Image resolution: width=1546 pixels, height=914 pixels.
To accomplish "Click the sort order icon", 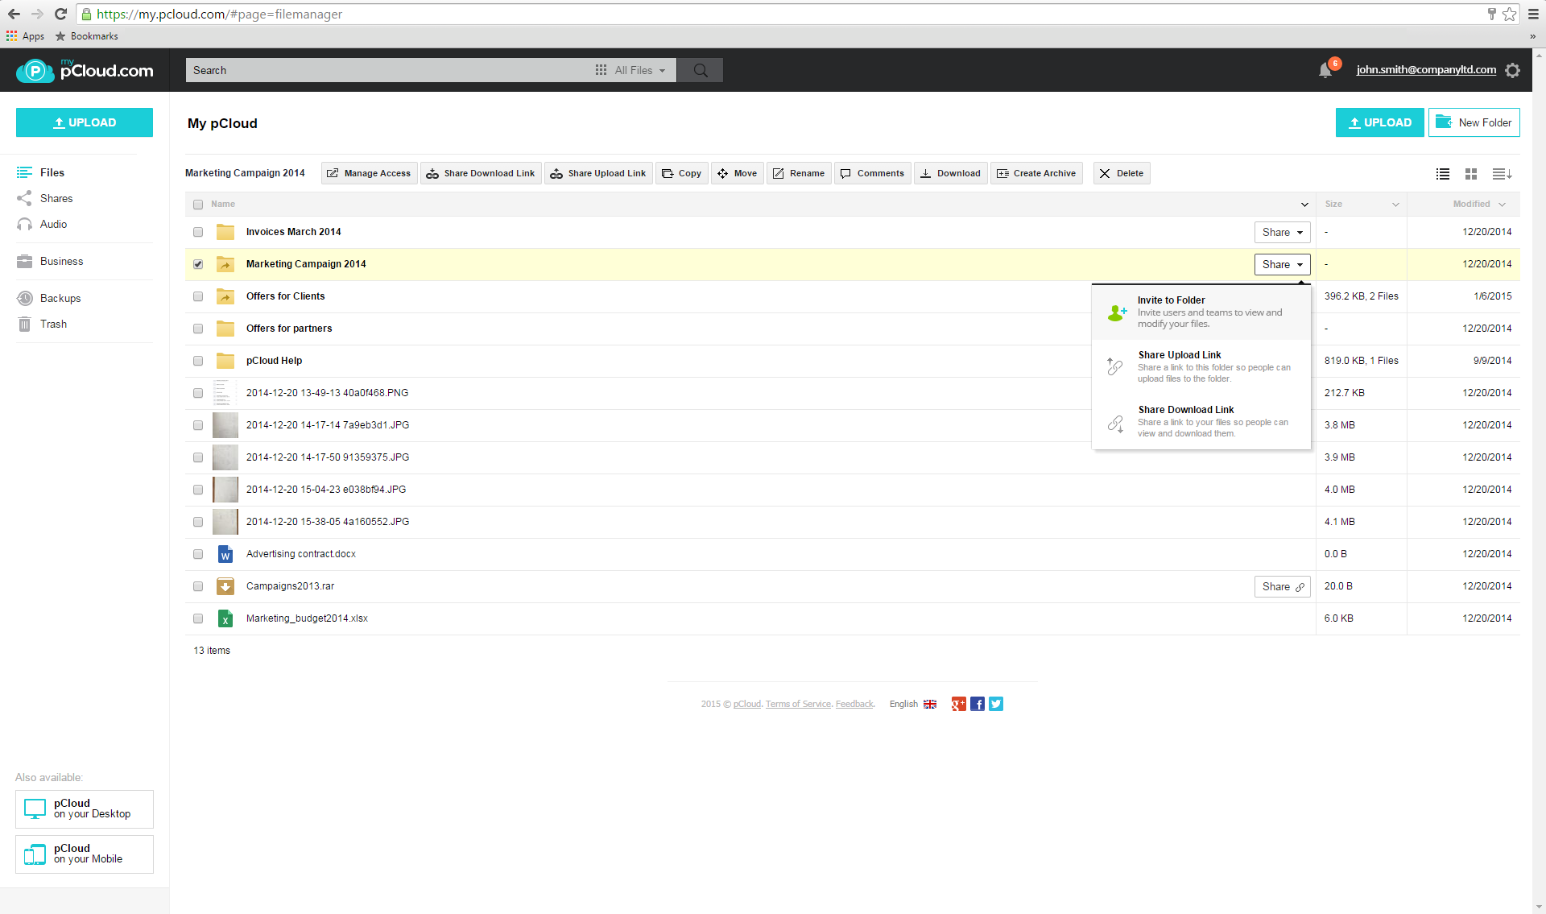I will tap(1502, 174).
